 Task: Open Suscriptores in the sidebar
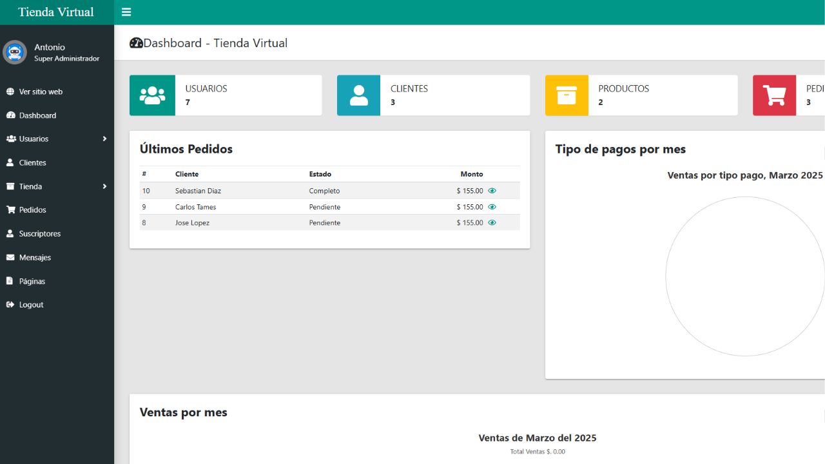39,233
